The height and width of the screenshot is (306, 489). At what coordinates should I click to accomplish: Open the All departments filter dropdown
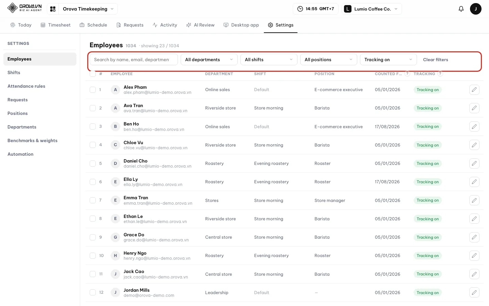tap(209, 60)
